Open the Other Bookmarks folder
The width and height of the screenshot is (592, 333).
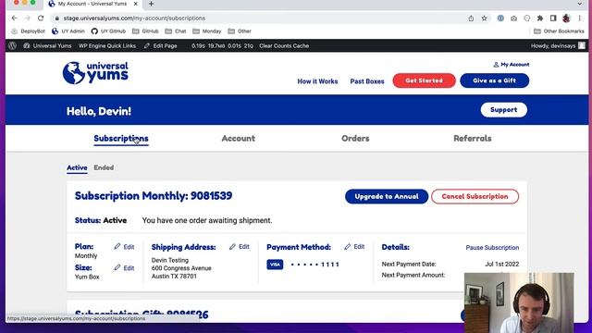[559, 31]
